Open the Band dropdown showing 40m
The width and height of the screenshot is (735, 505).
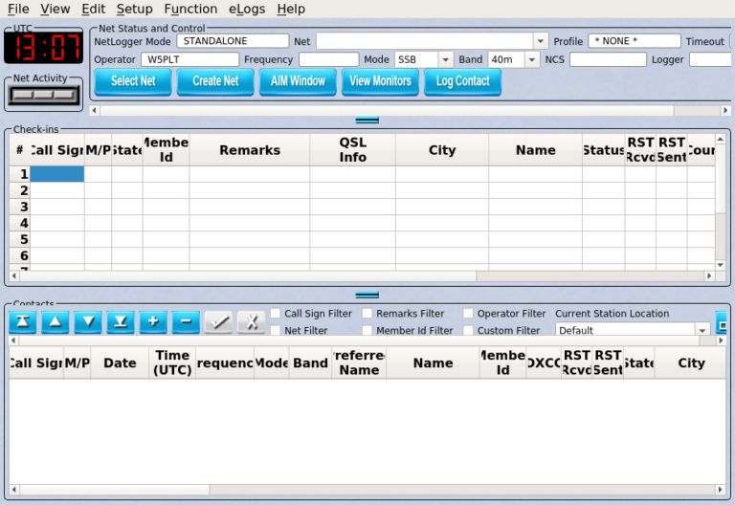531,59
